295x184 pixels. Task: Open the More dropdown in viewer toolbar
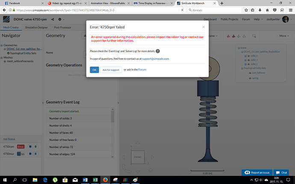coord(284,36)
